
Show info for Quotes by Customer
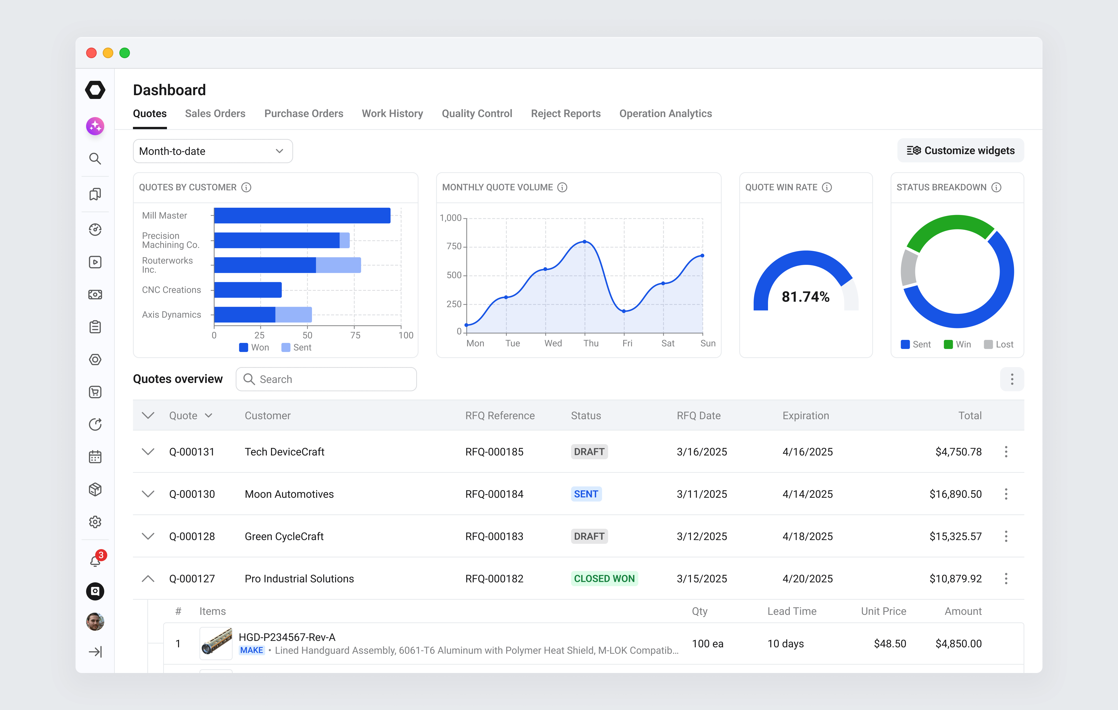(247, 187)
